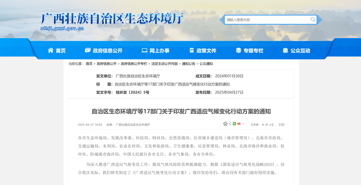Click the home icon in navigation bar

[51, 50]
